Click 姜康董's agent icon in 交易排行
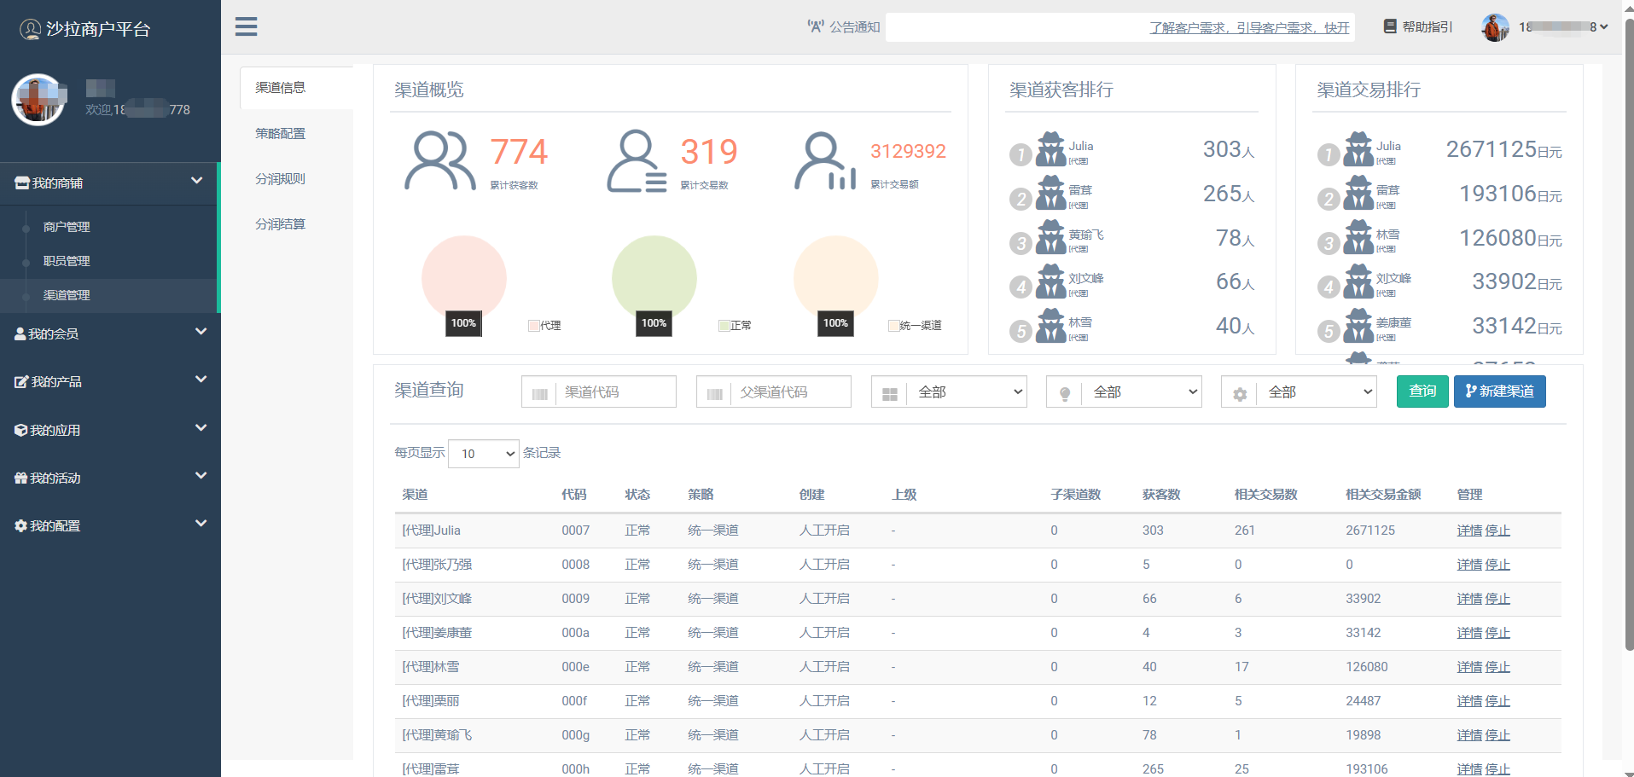Image resolution: width=1634 pixels, height=777 pixels. tap(1358, 326)
